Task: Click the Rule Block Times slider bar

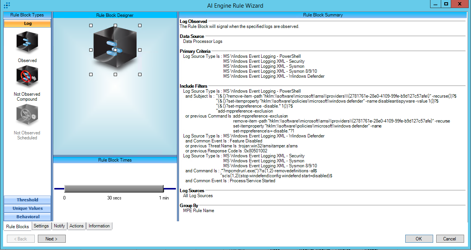Action: click(114, 188)
